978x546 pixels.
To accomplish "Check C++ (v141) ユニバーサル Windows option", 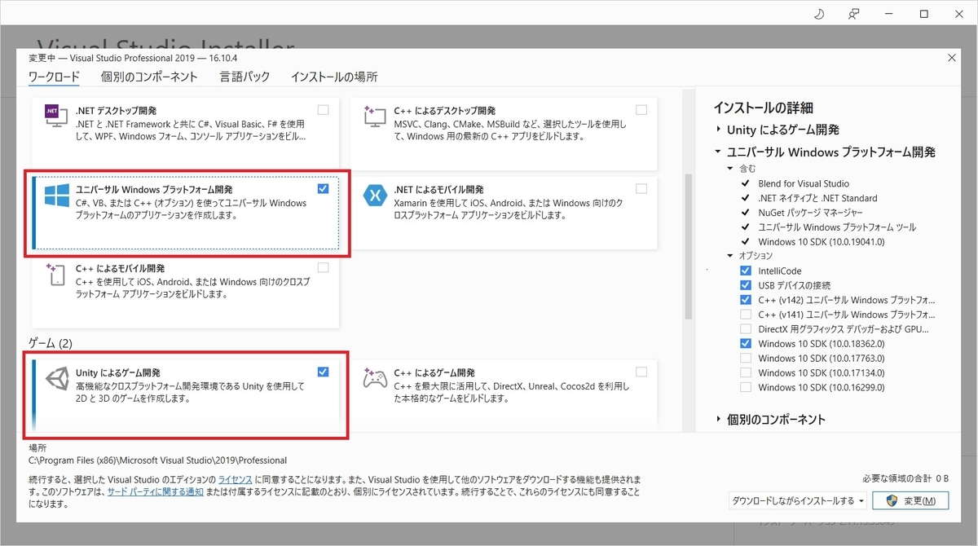I will [746, 315].
